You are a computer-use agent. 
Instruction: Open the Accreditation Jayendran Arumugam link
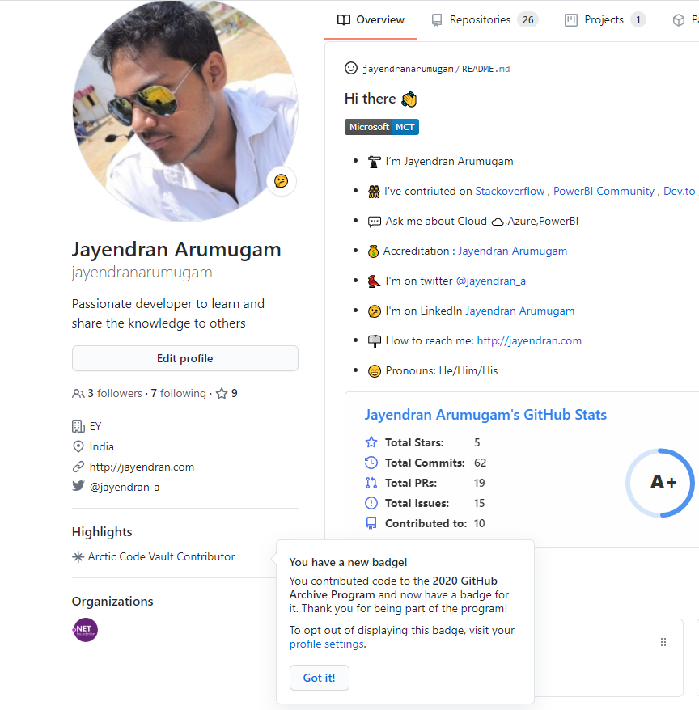[512, 251]
